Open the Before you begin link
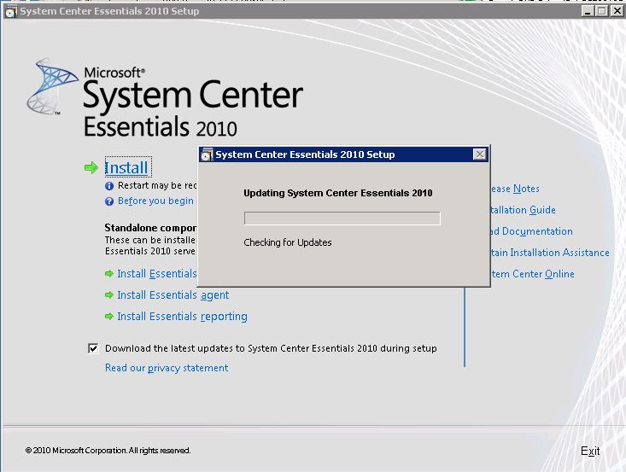Image resolution: width=626 pixels, height=472 pixels. click(x=155, y=201)
